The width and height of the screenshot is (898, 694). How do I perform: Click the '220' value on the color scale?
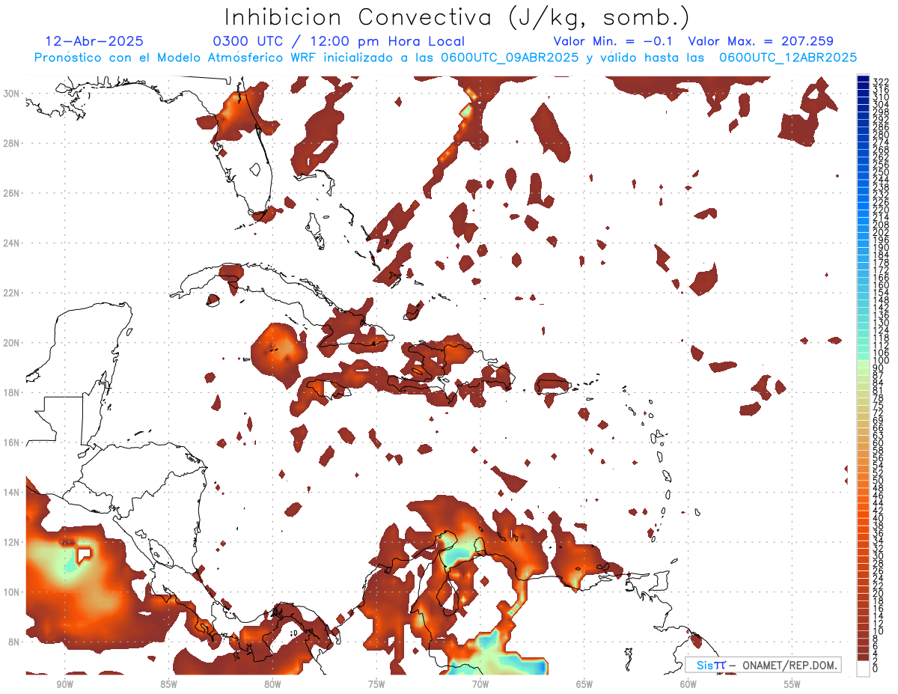881,210
